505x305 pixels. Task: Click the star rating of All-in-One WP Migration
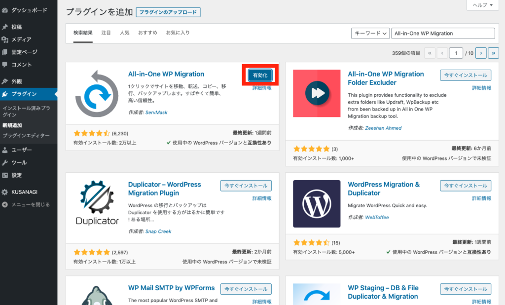coord(92,133)
